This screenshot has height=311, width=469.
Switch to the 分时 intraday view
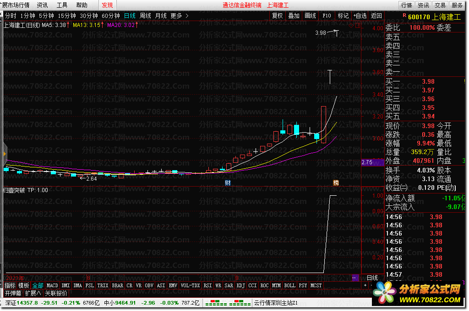tap(11, 16)
